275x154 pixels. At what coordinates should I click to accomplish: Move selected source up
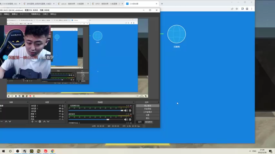pos(44,121)
